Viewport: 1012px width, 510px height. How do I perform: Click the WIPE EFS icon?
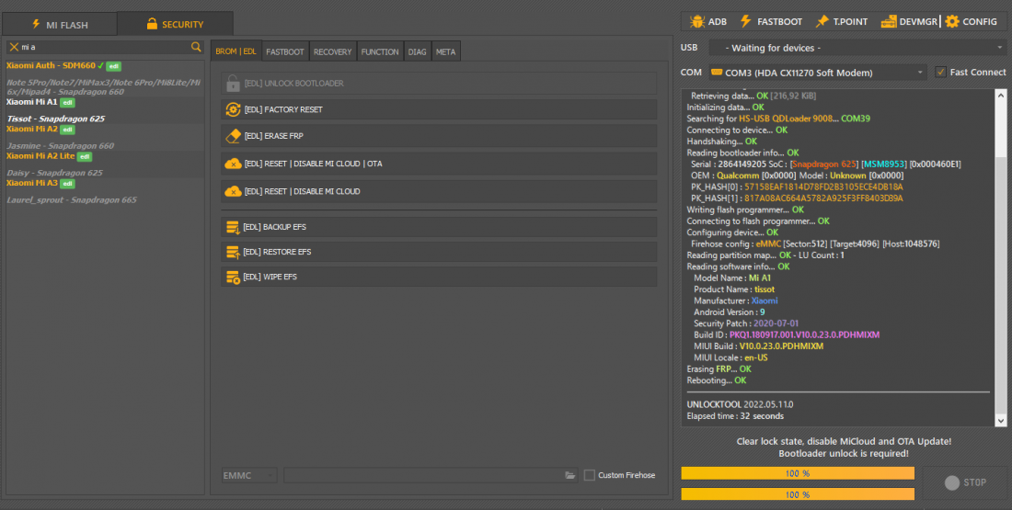click(233, 278)
